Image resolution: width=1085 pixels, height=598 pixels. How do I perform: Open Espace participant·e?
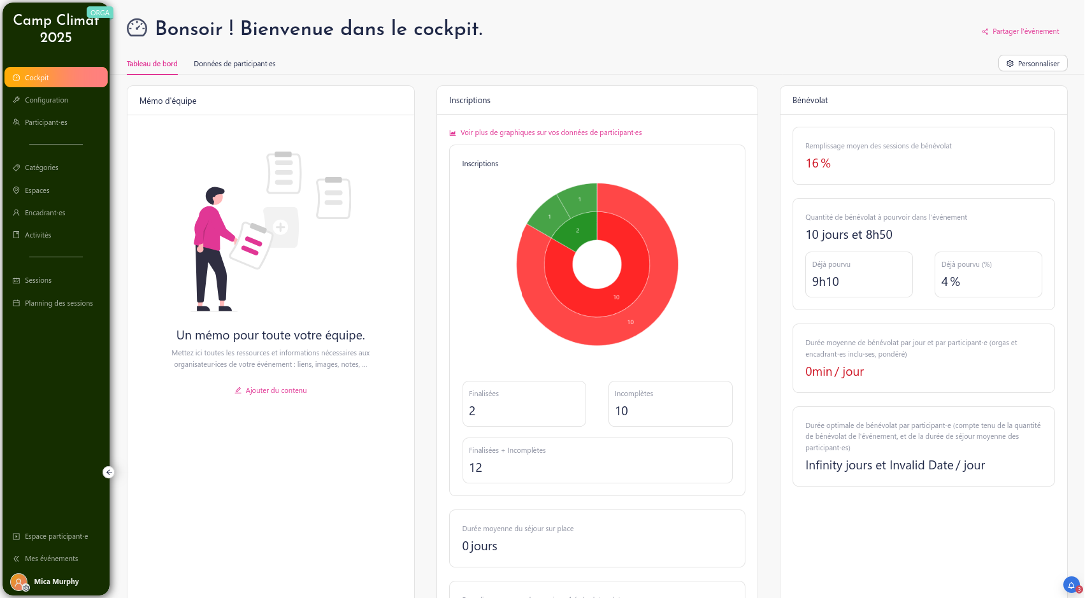tap(56, 536)
